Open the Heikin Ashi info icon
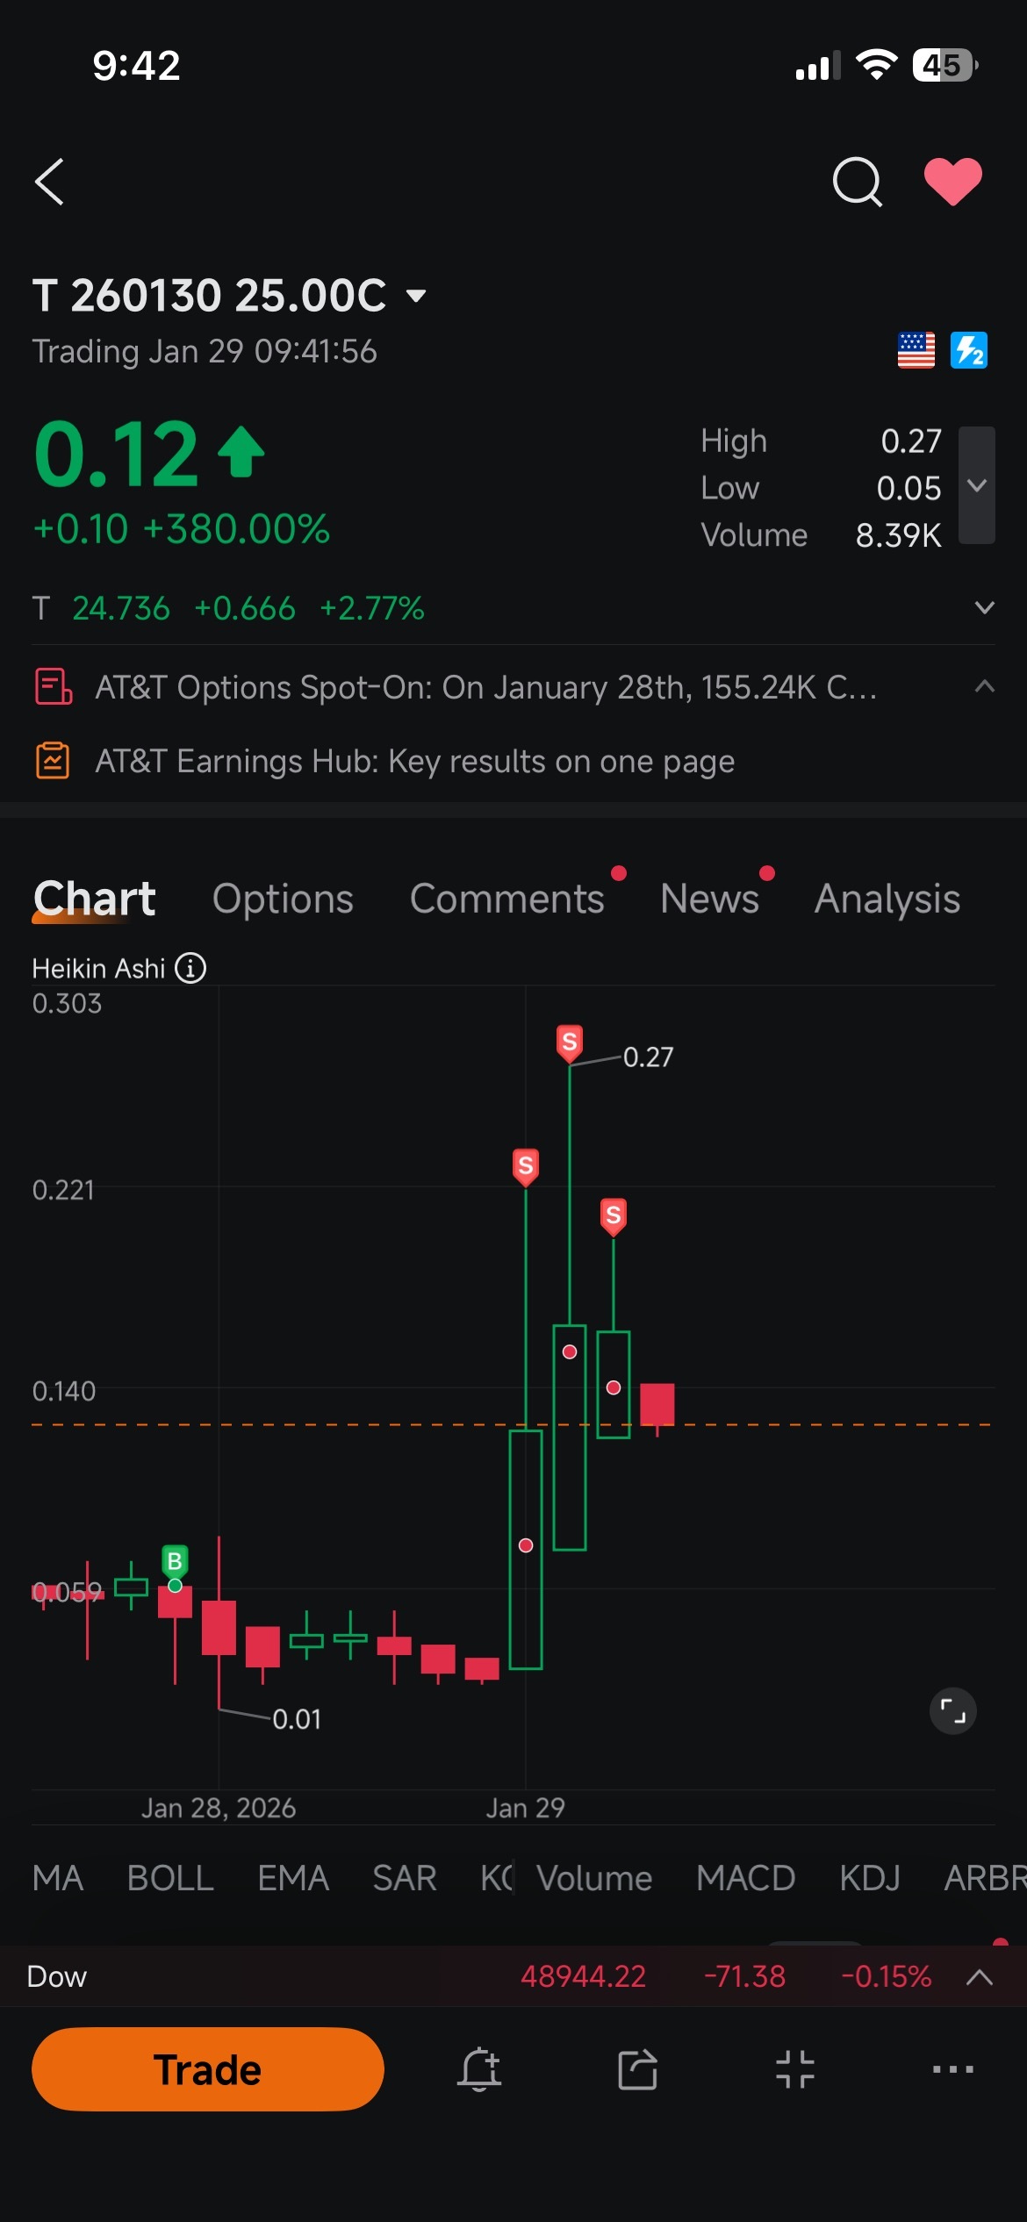1027x2222 pixels. click(190, 968)
